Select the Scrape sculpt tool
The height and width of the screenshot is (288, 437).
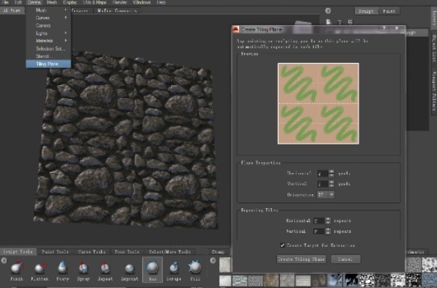174,270
